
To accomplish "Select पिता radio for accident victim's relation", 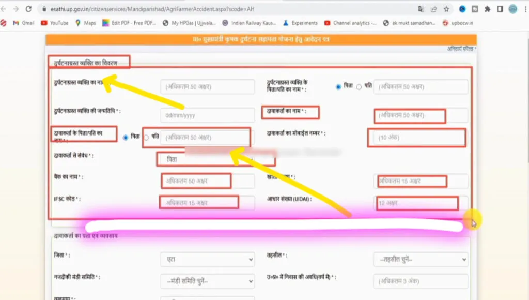I will tap(338, 87).
